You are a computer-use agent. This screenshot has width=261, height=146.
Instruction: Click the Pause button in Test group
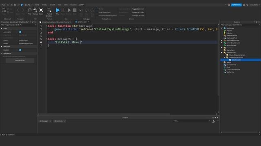63,10
